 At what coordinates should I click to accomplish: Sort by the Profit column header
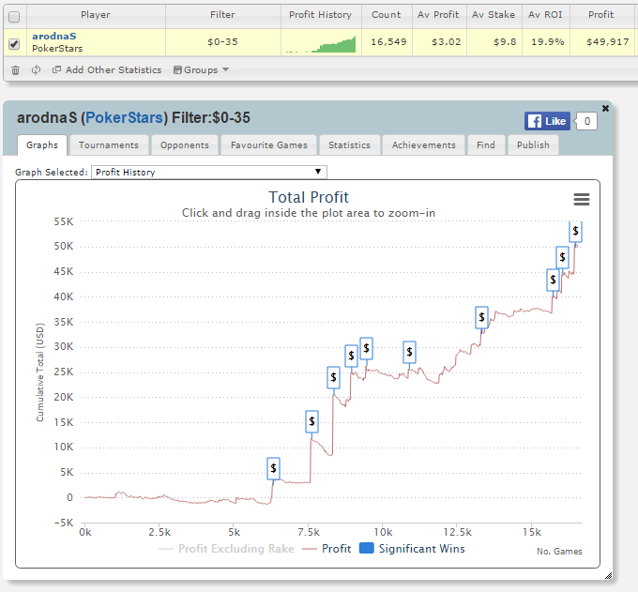(601, 15)
